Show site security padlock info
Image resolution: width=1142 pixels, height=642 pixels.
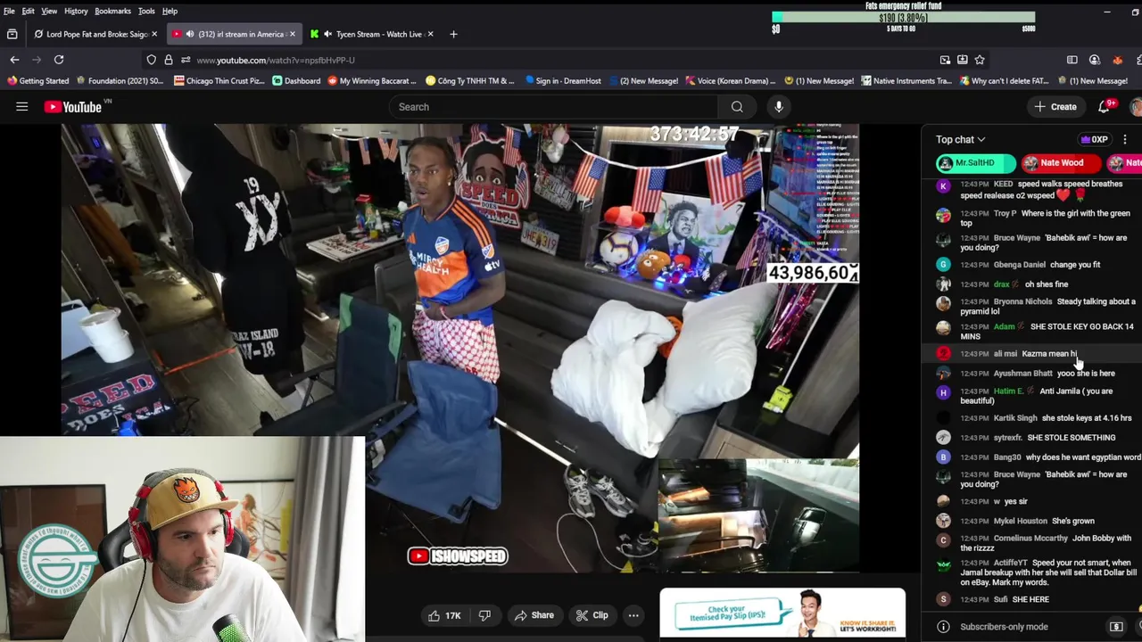click(169, 60)
